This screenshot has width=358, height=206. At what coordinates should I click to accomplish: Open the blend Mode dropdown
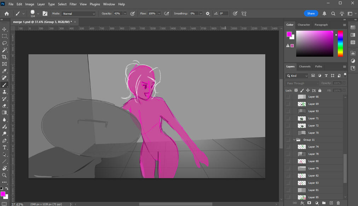tap(79, 13)
